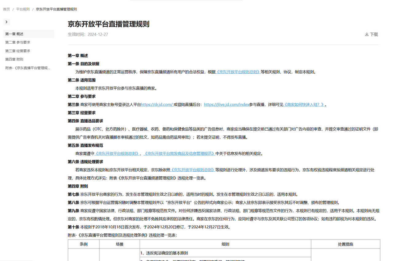
Task: Click the download icon beside 下载
Action: (x=367, y=34)
